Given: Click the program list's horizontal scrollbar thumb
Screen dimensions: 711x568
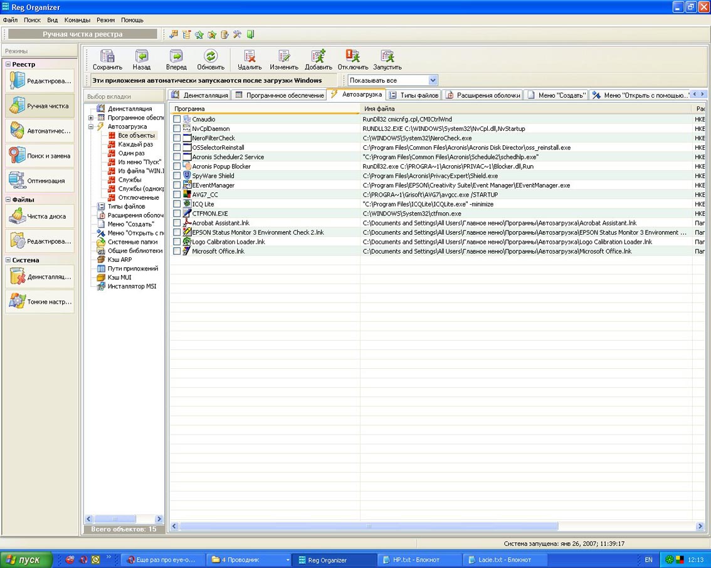Looking at the screenshot, I should click(x=369, y=526).
